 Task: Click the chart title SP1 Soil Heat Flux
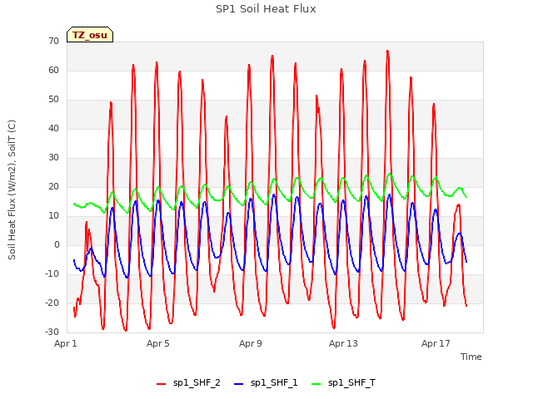click(x=266, y=9)
